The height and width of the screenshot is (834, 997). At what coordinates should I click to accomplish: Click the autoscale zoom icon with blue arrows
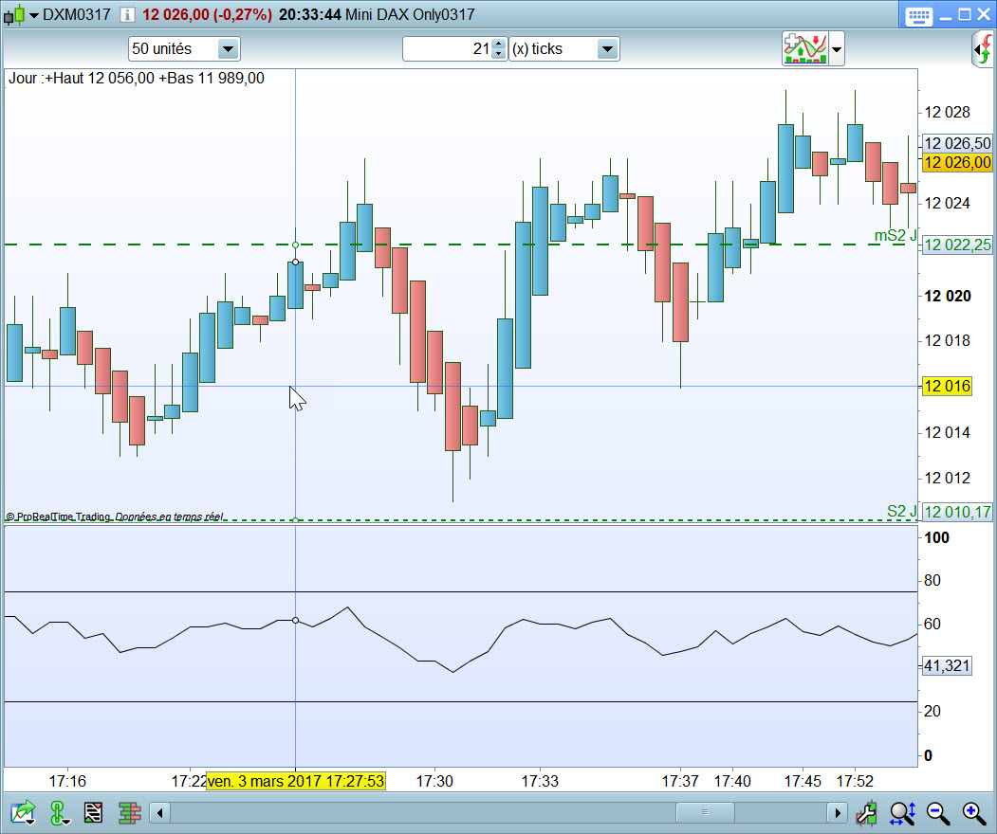[x=901, y=812]
